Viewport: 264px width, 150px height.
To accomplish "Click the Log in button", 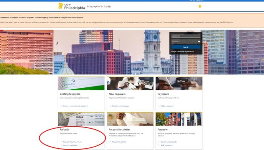I will (186, 47).
